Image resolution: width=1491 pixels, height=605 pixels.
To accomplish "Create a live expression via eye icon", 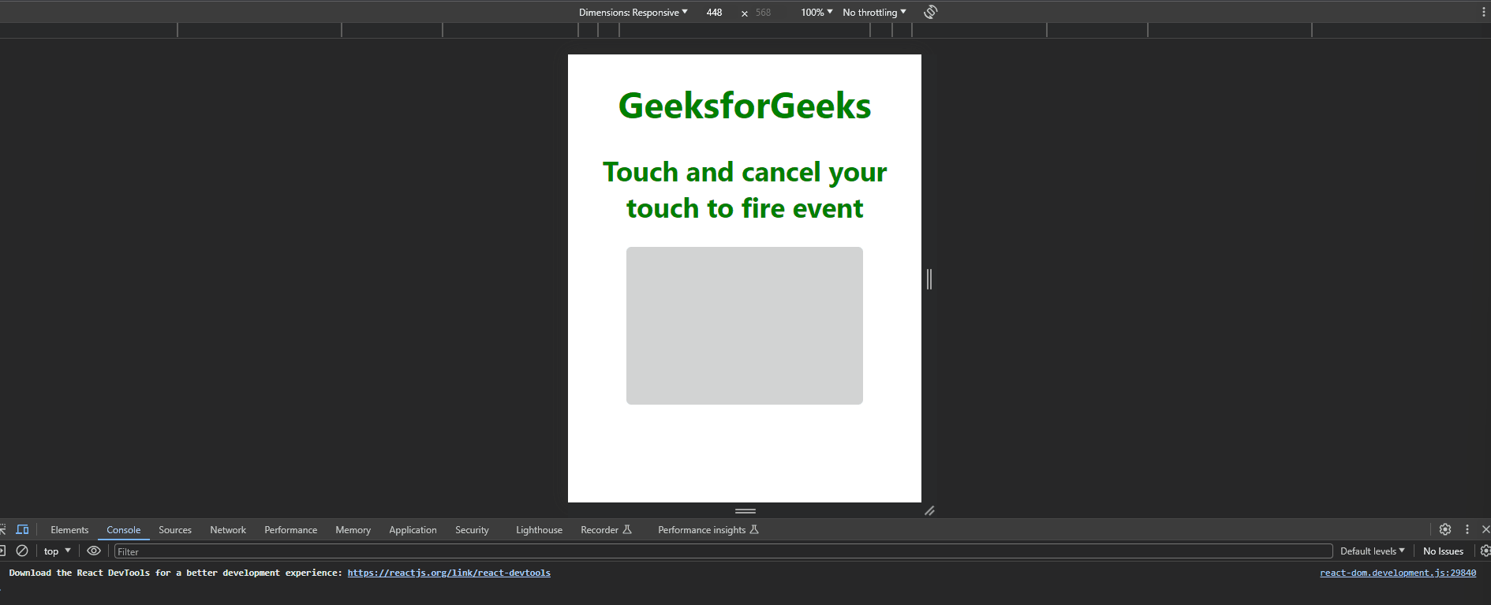I will coord(94,551).
